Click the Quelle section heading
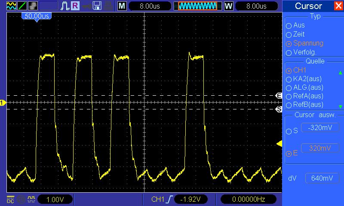The height and width of the screenshot is (206, 344). pos(315,61)
